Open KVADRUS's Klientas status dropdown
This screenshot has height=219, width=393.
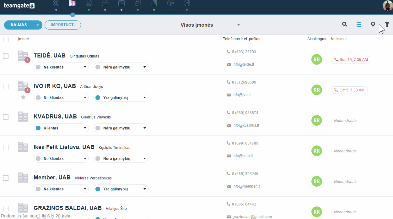pyautogui.click(x=61, y=128)
